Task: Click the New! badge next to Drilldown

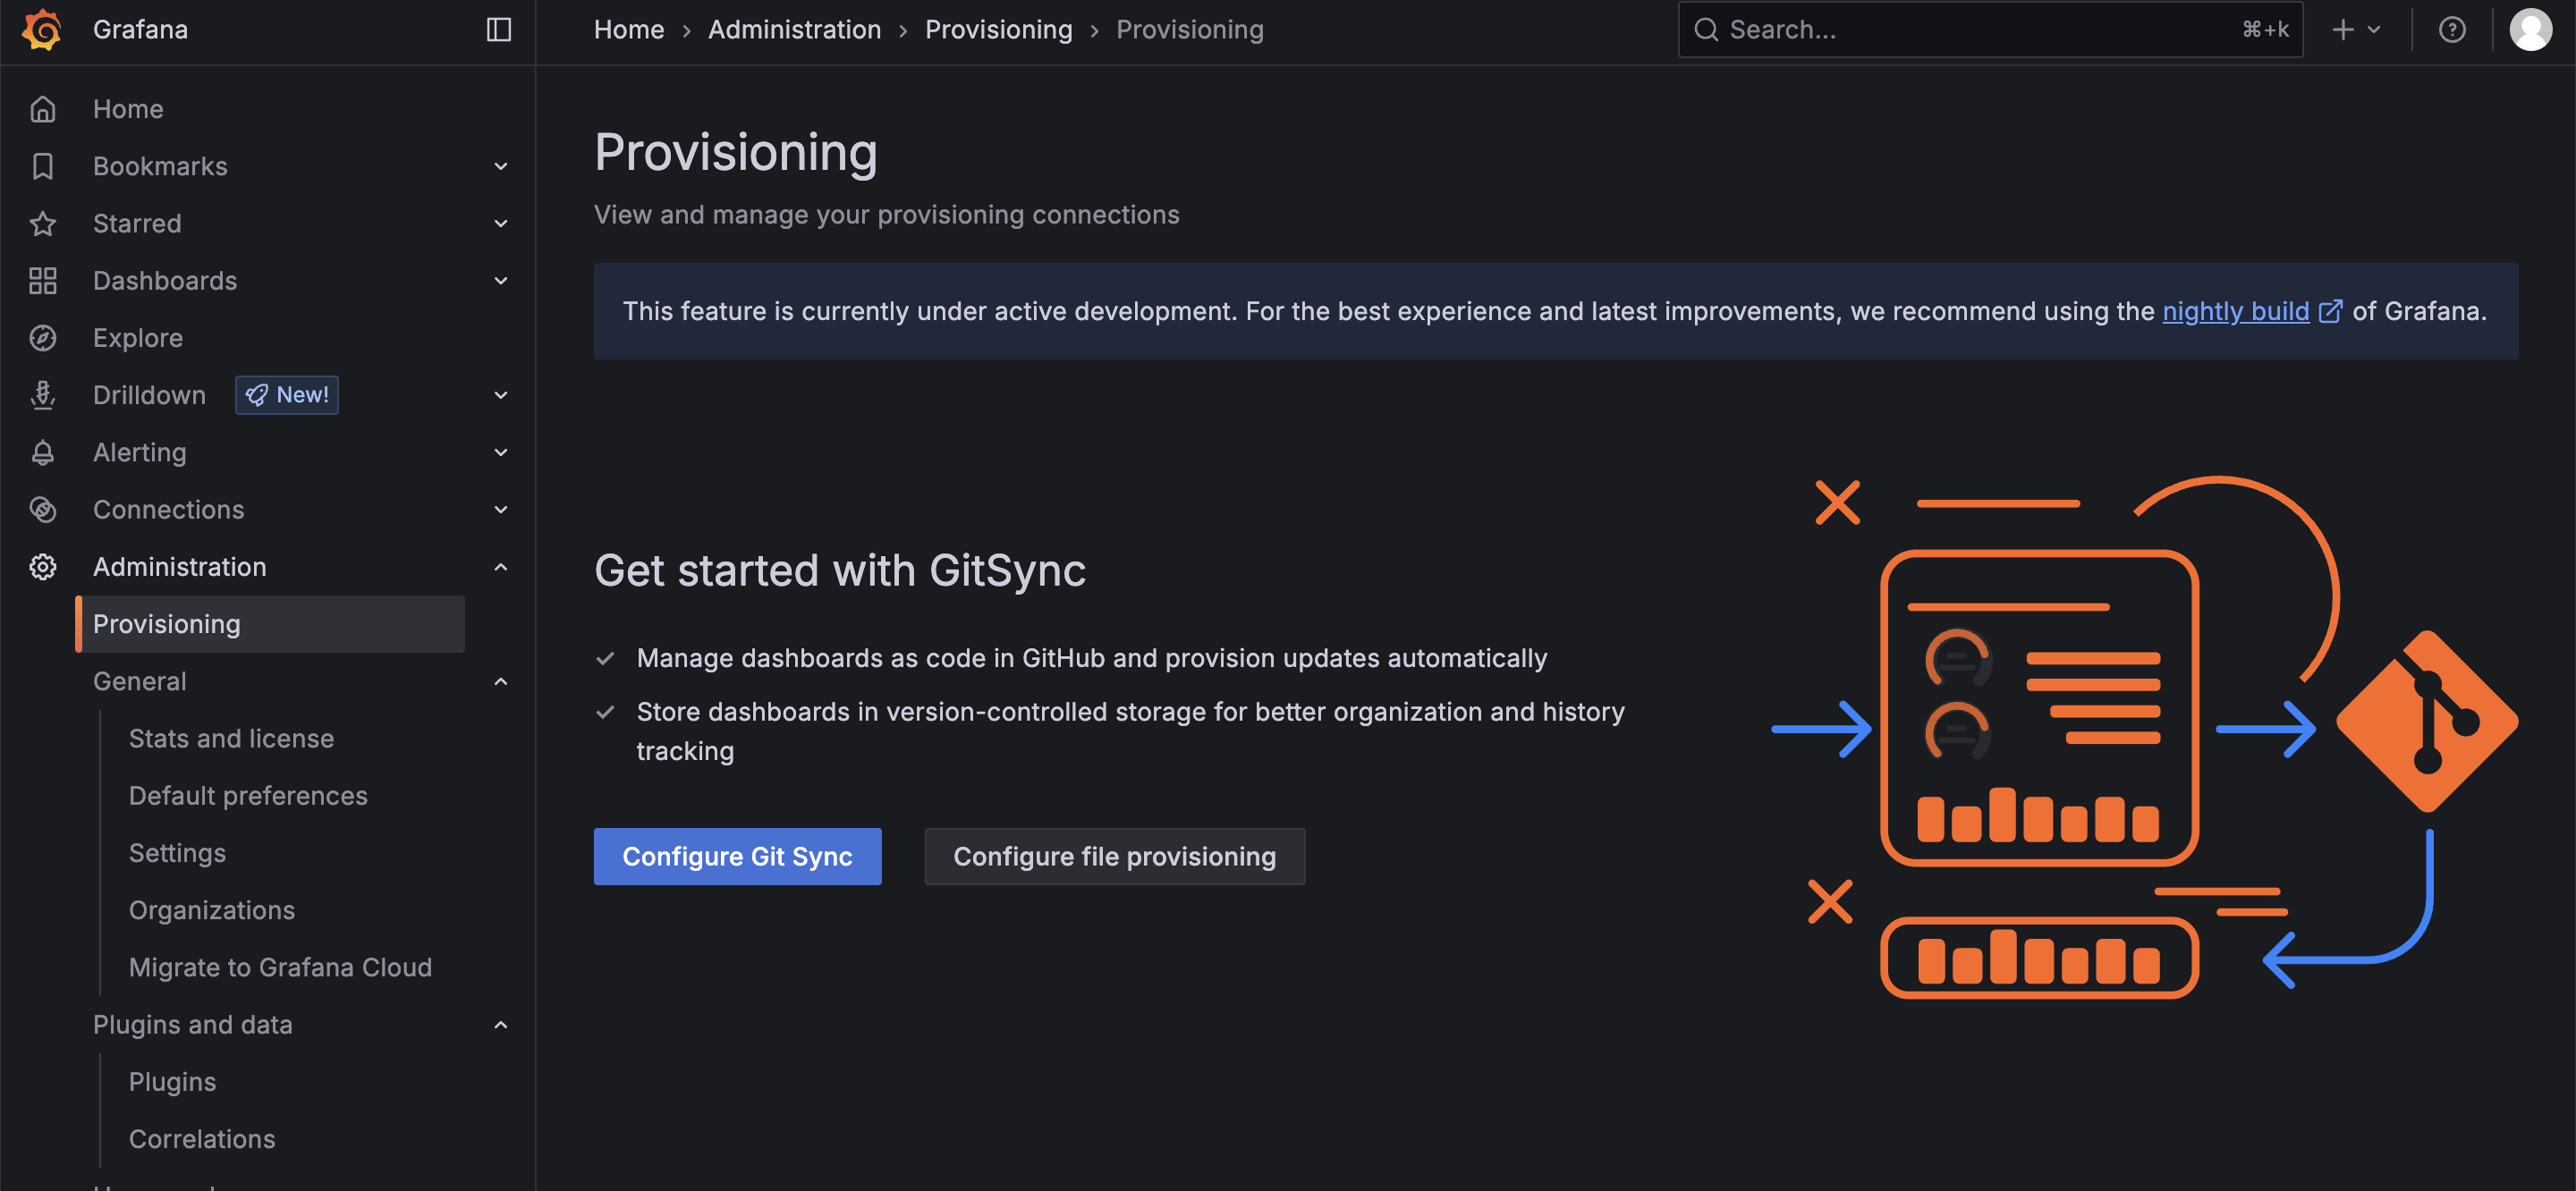Action: pos(287,395)
